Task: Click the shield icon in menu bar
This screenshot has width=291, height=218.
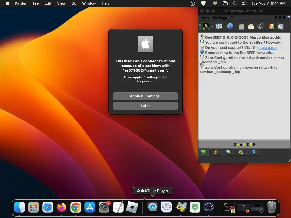Action: click(203, 3)
